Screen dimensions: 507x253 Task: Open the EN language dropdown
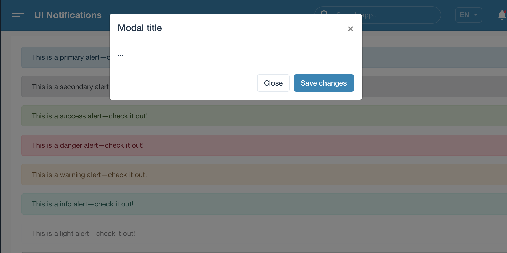468,15
